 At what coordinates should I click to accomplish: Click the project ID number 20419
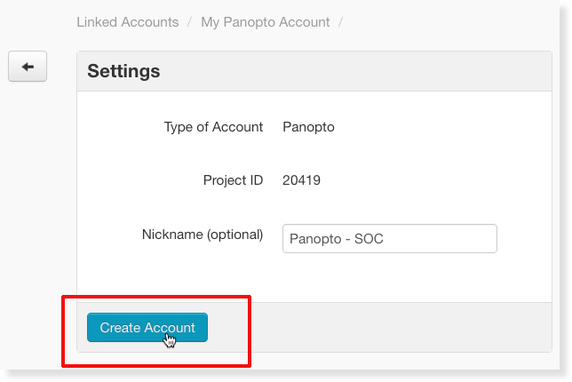tap(302, 180)
